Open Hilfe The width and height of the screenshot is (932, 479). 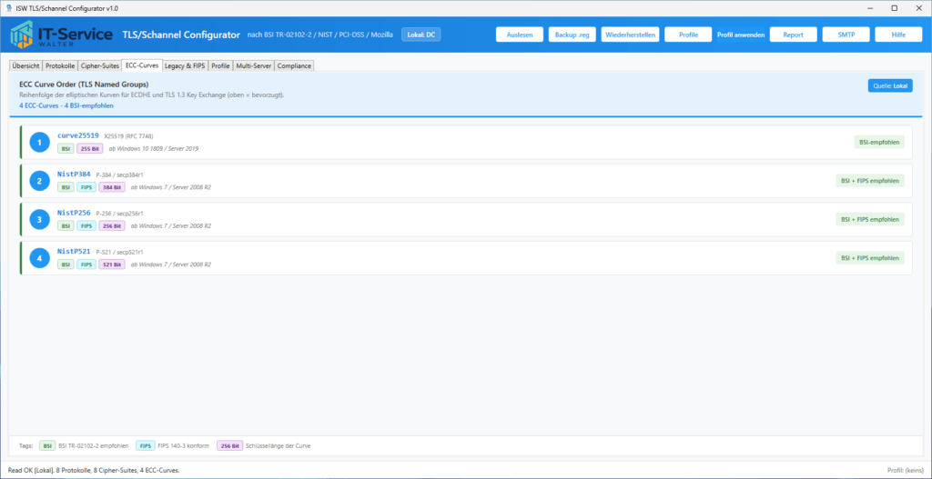tap(898, 35)
